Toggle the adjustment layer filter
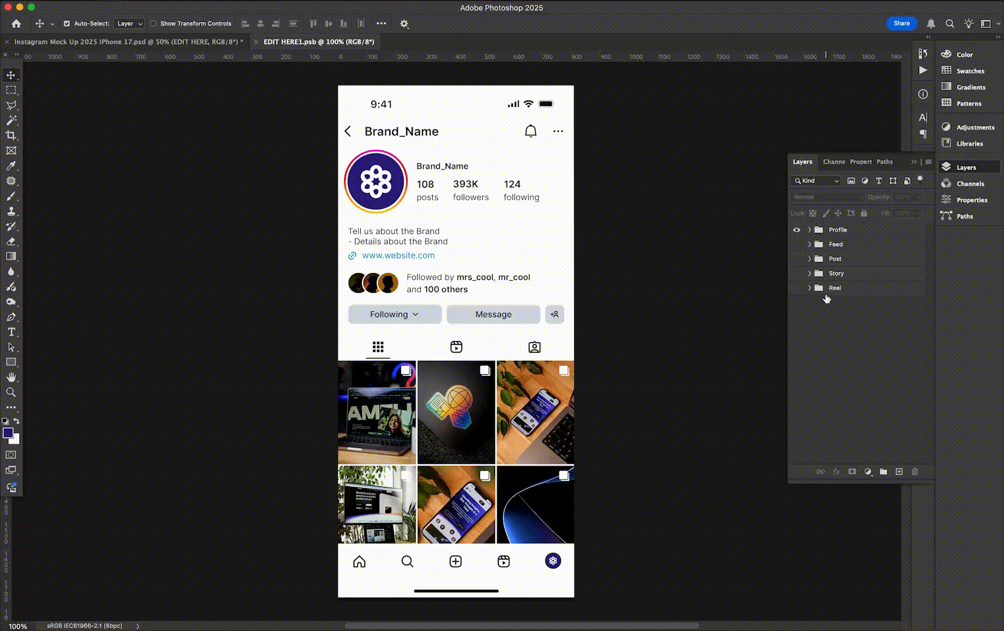The height and width of the screenshot is (631, 1004). tap(865, 181)
